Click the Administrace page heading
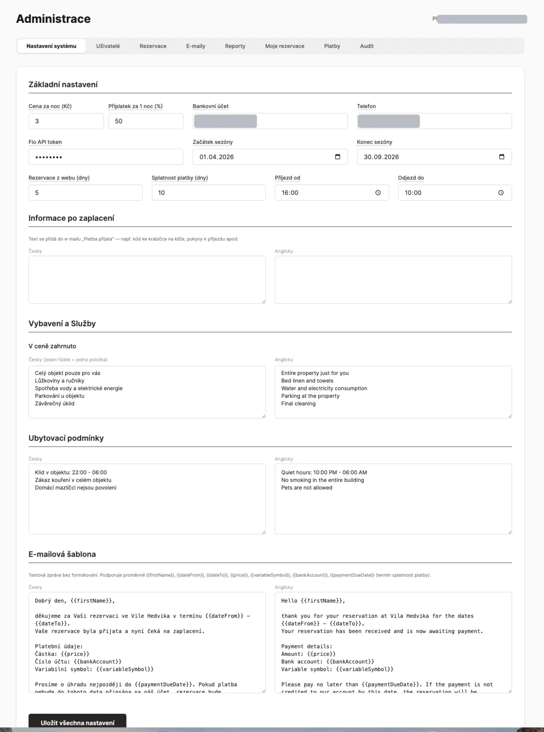Screen dimensions: 544x732 pyautogui.click(x=53, y=19)
